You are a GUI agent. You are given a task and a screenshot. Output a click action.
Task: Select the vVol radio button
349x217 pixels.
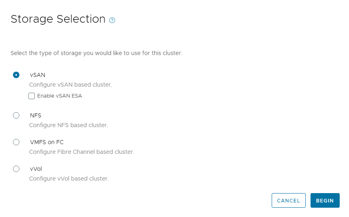pyautogui.click(x=16, y=169)
